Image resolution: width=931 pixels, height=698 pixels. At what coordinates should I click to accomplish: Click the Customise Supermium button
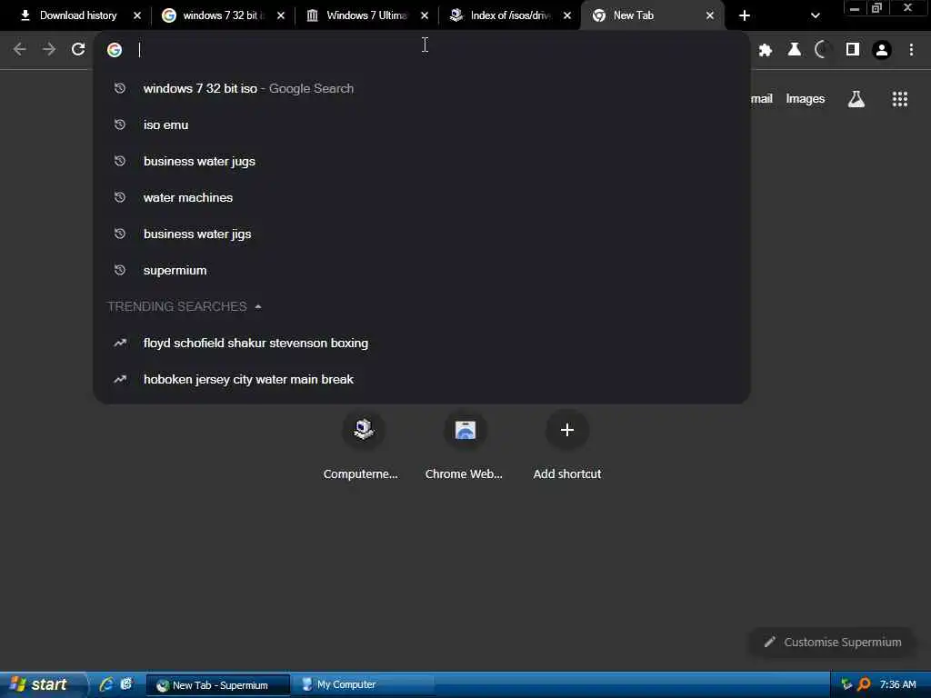click(833, 643)
